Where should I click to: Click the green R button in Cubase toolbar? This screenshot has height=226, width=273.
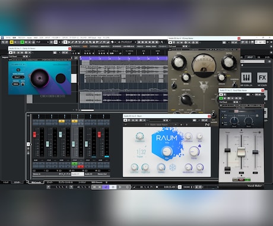[x=22, y=42]
